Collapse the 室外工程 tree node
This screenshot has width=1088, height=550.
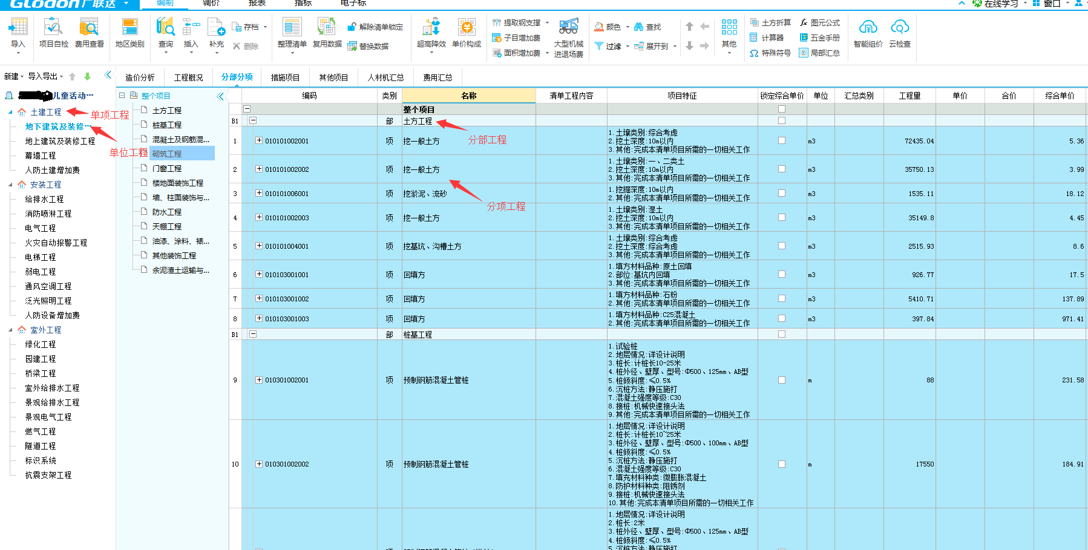(x=10, y=330)
